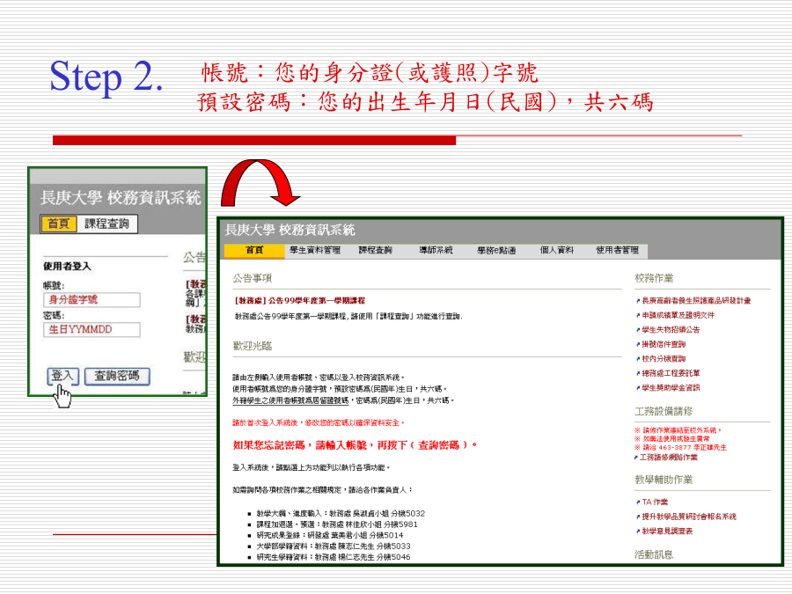Click the arrow icon beside TA 作業
This screenshot has height=594, width=792.
[x=638, y=502]
